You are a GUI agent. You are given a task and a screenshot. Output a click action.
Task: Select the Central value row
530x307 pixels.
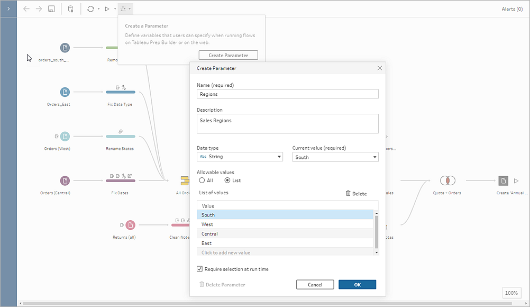[285, 233]
